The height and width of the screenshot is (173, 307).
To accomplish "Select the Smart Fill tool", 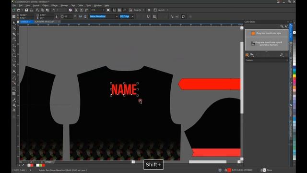I will pyautogui.click(x=14, y=110).
